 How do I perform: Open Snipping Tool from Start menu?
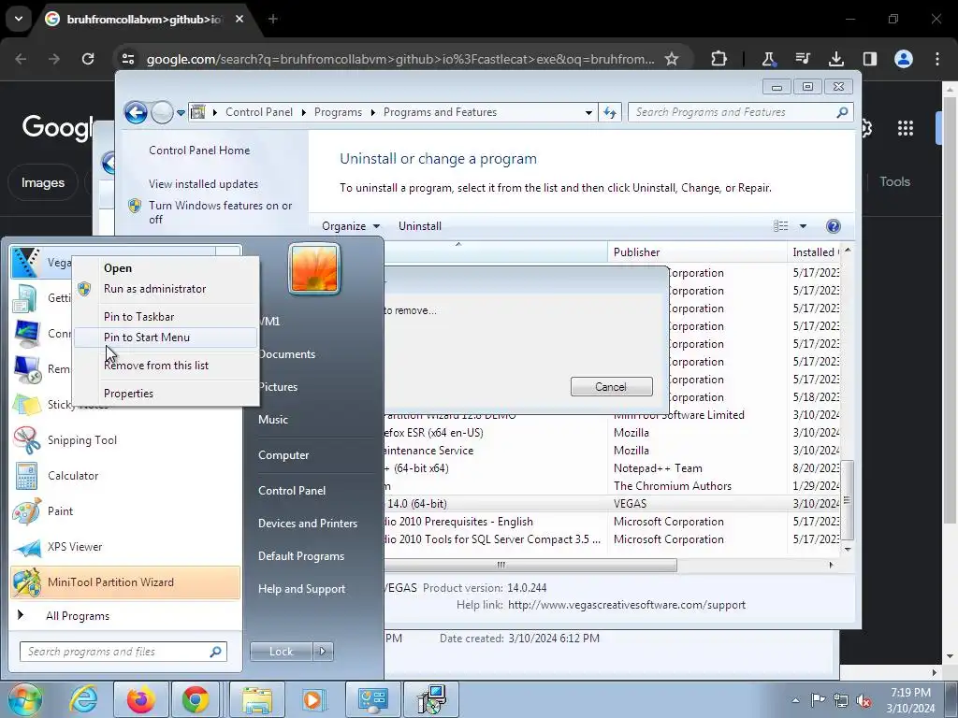pos(82,440)
